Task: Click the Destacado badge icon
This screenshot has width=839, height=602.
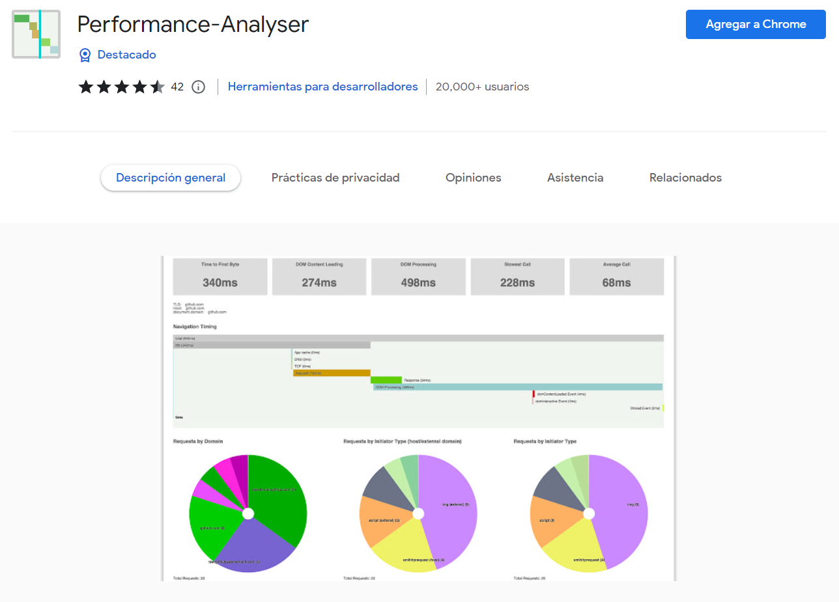Action: (85, 55)
